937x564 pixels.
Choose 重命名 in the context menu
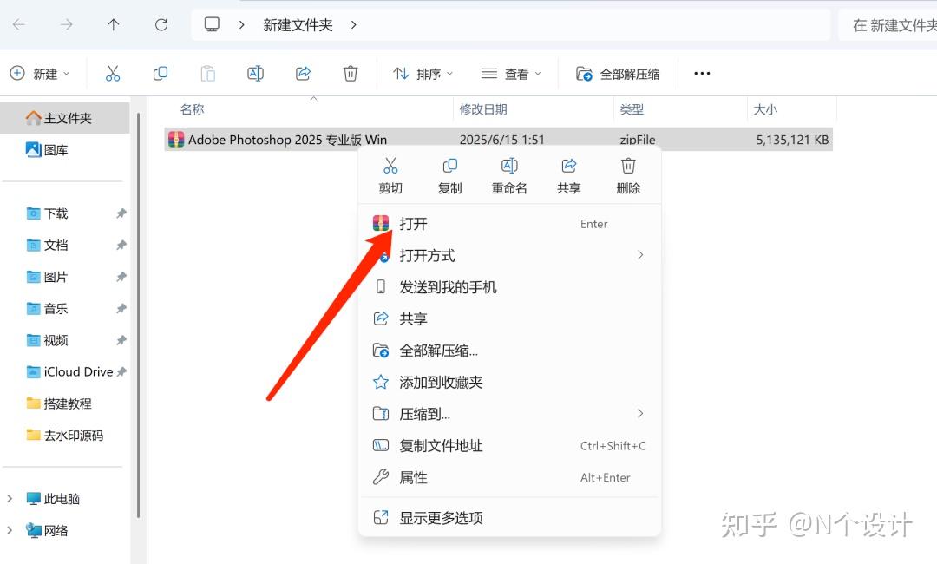509,175
